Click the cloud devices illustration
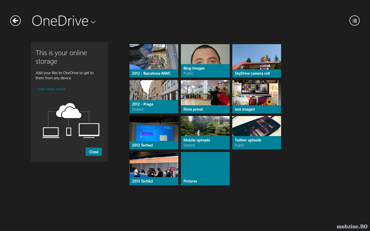The width and height of the screenshot is (370, 231). tap(71, 121)
